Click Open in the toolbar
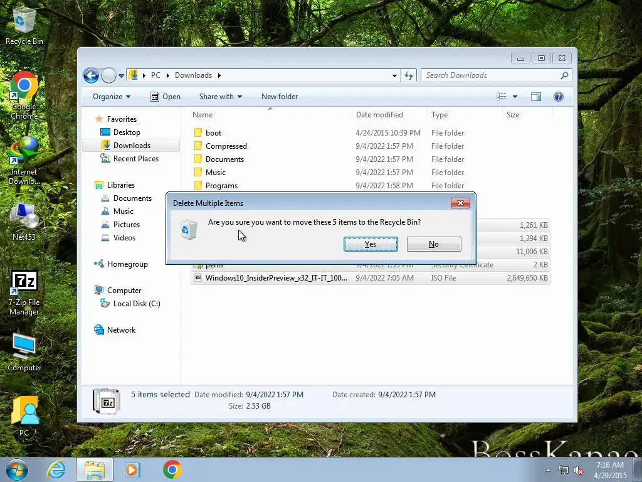This screenshot has height=482, width=642. pos(166,97)
